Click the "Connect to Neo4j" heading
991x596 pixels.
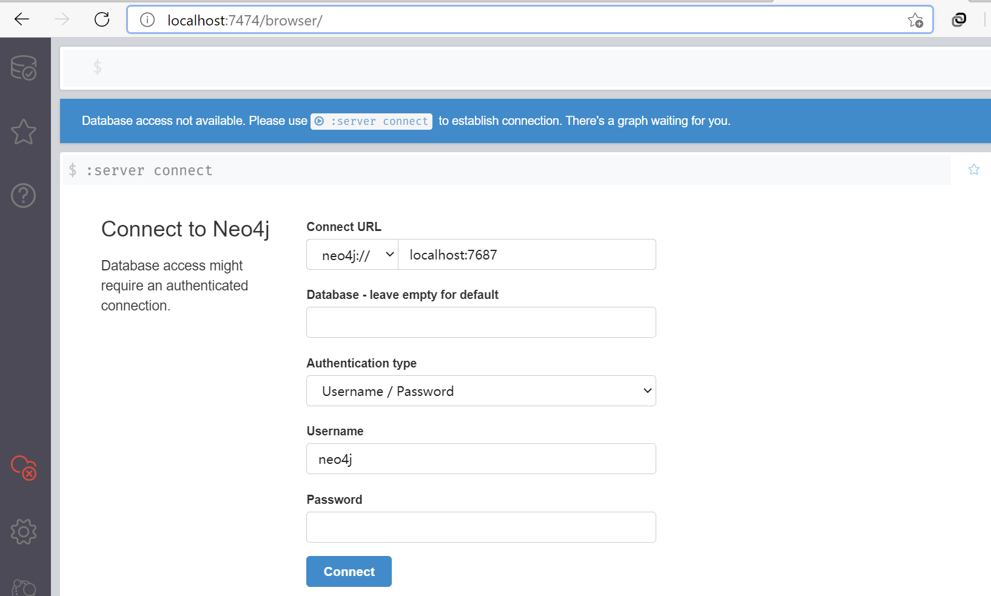pos(185,229)
